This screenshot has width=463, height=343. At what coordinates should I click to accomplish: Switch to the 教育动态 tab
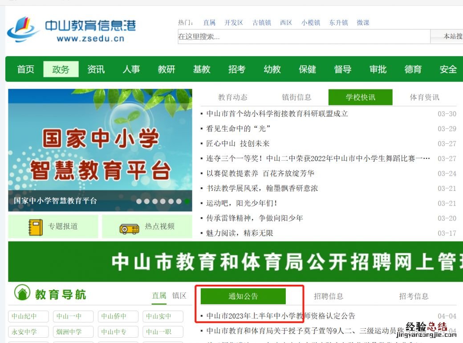point(233,97)
